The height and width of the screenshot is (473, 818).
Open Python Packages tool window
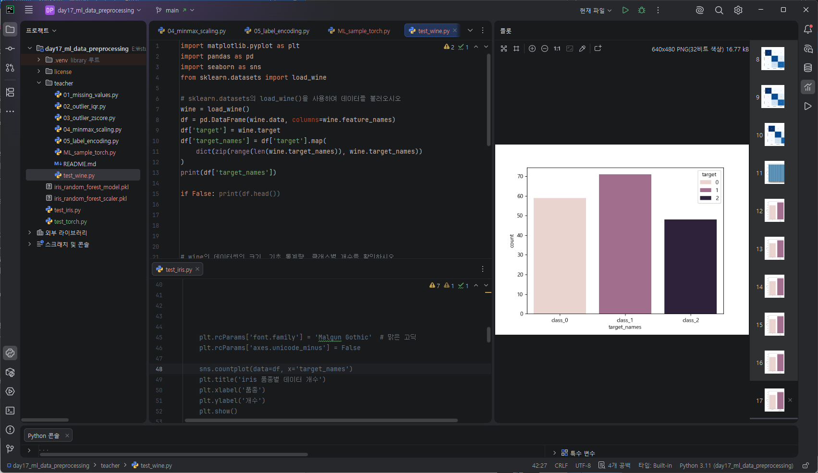click(x=10, y=372)
